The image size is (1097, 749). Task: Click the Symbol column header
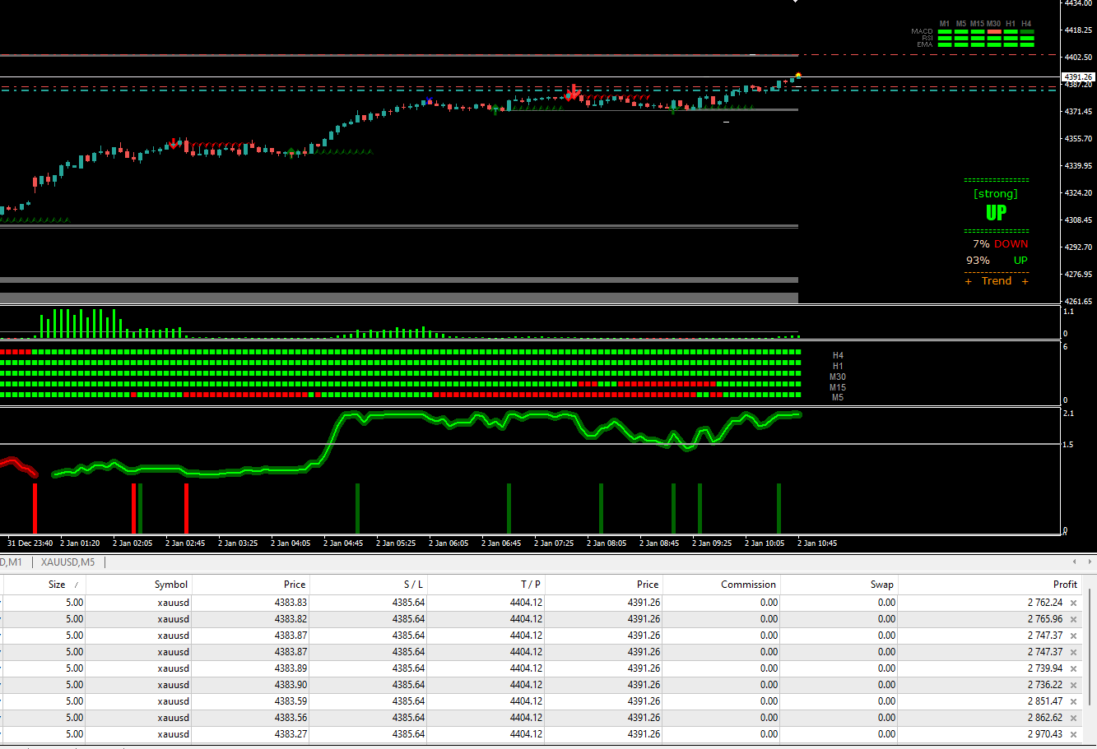(x=171, y=585)
